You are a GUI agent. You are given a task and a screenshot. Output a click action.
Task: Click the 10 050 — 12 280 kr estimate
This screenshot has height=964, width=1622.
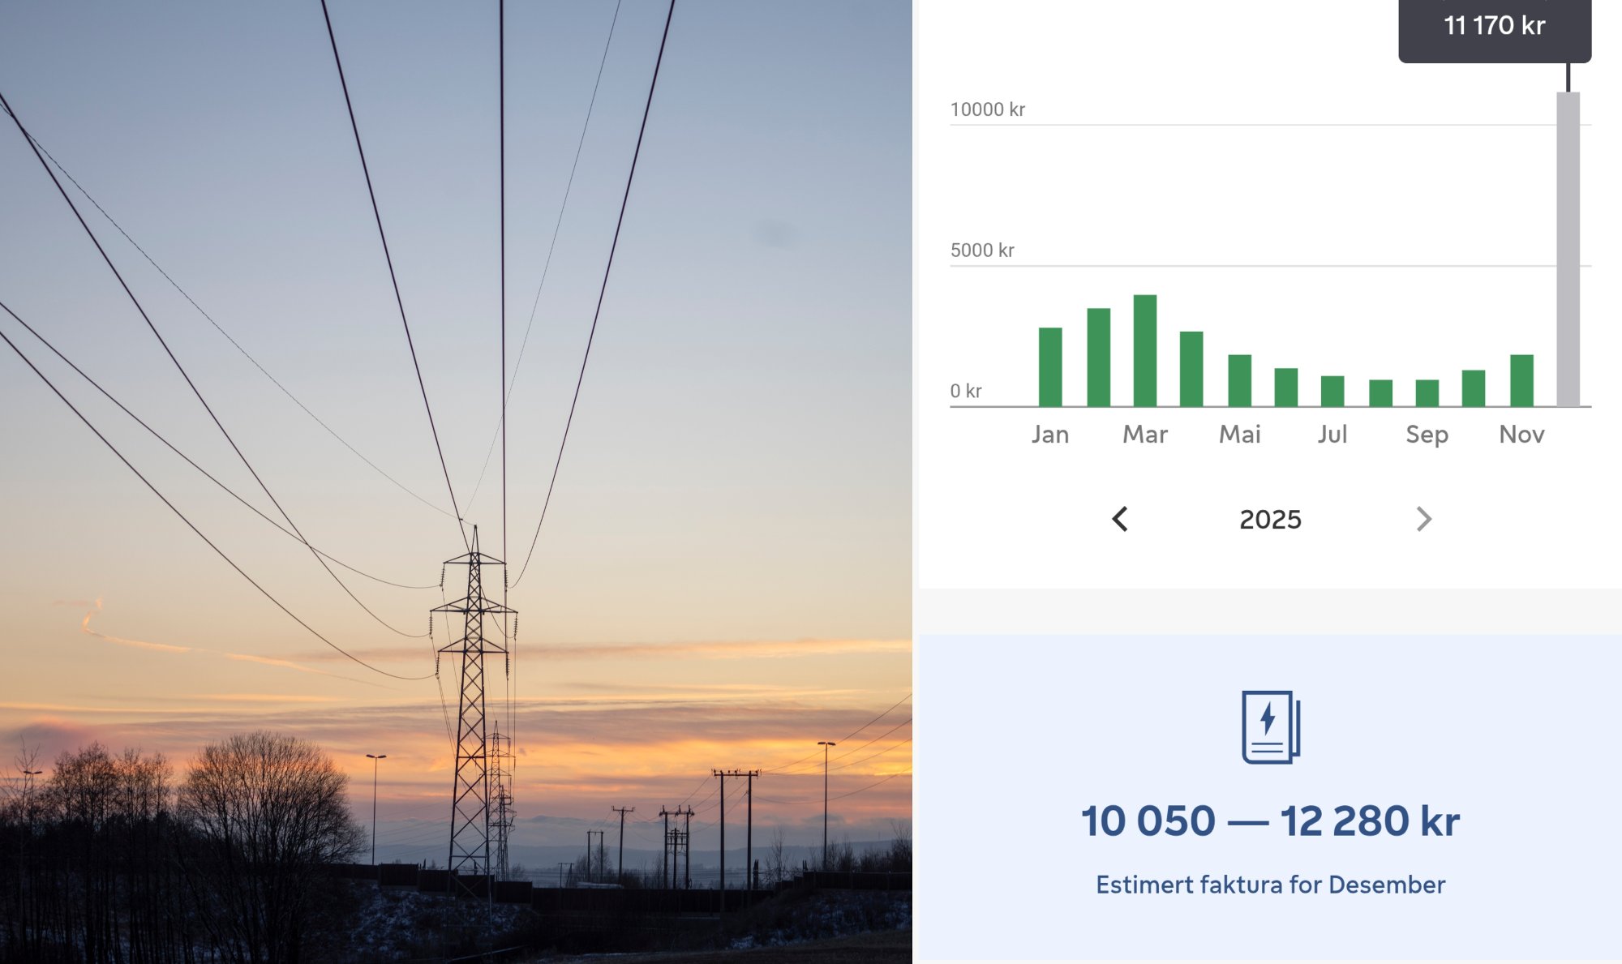[x=1270, y=820]
